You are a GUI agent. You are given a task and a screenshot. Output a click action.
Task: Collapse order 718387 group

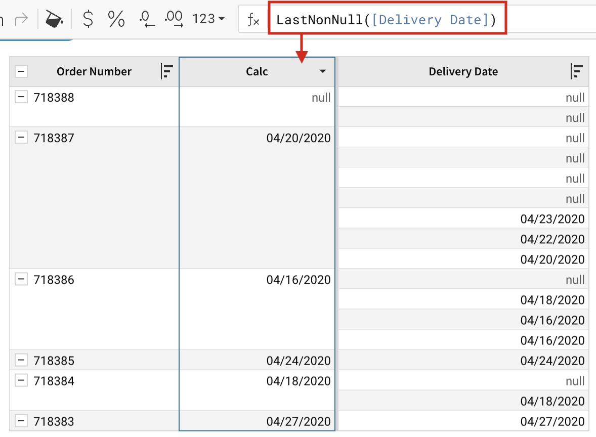click(x=21, y=138)
